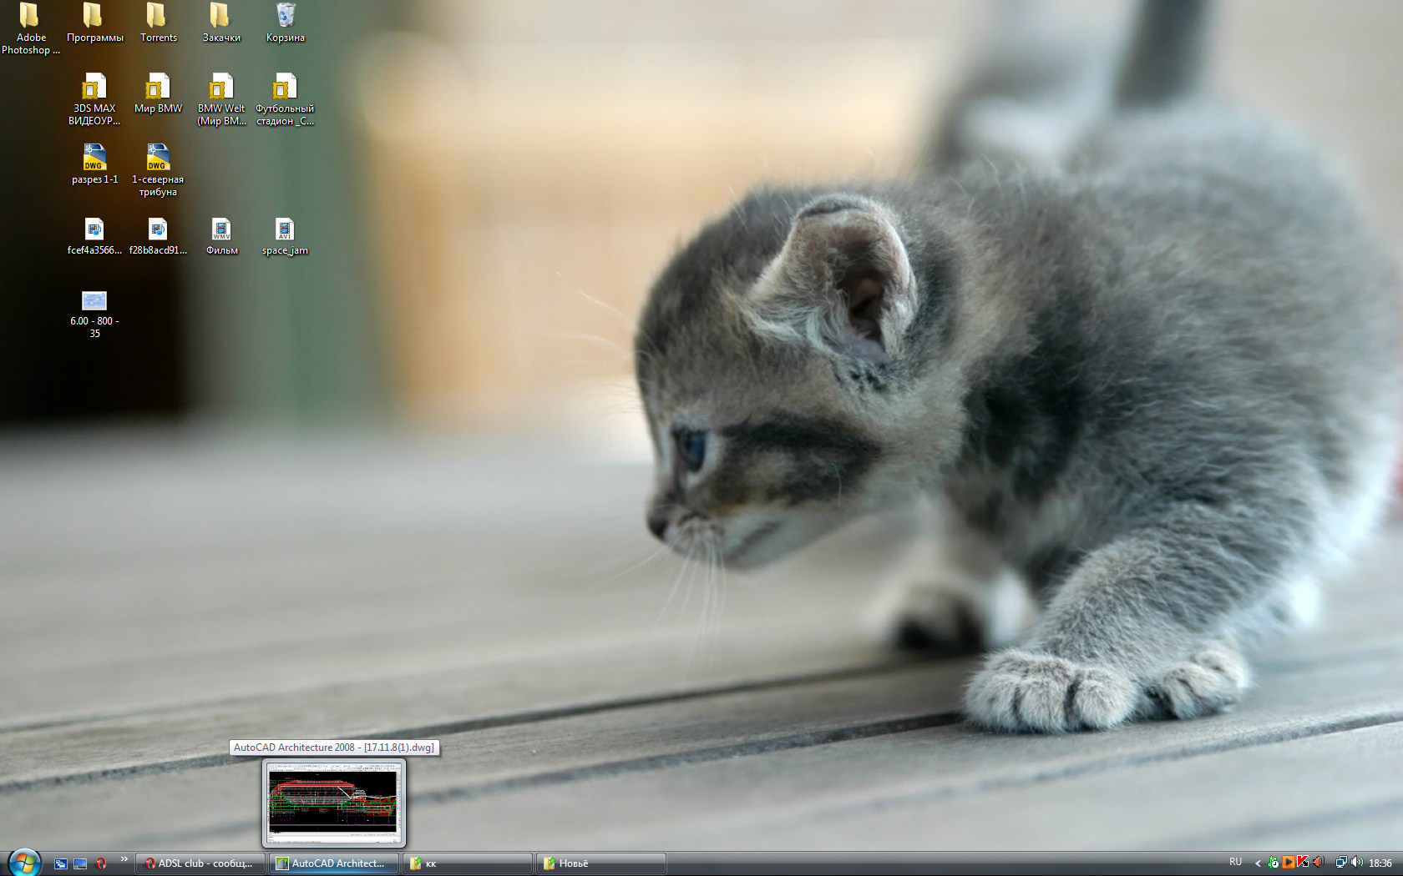
Task: Click the AutoCAD window preview thumbnail
Action: (x=333, y=803)
